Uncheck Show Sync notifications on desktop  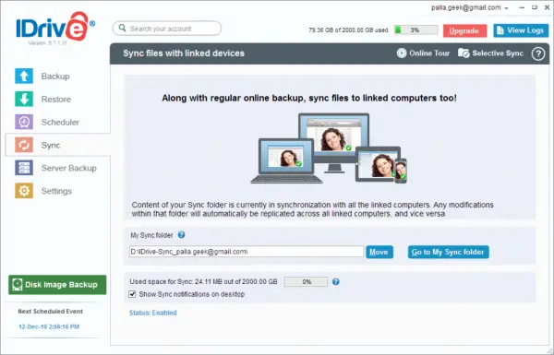132,294
